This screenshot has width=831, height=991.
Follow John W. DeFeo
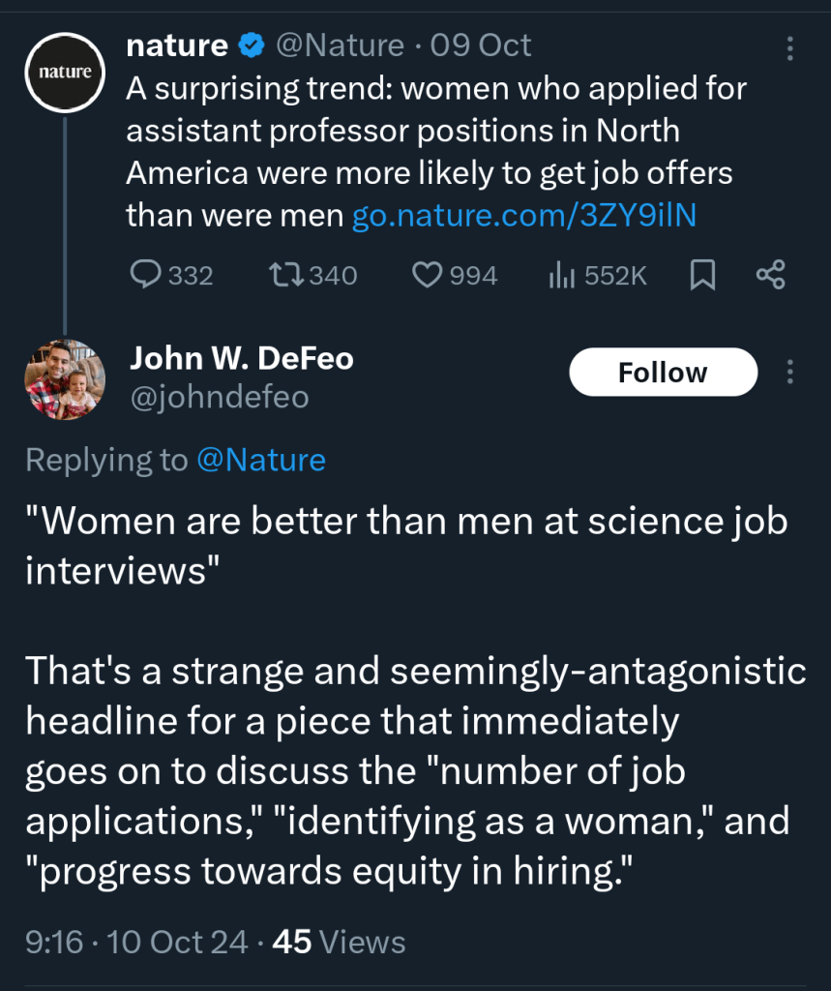point(663,373)
